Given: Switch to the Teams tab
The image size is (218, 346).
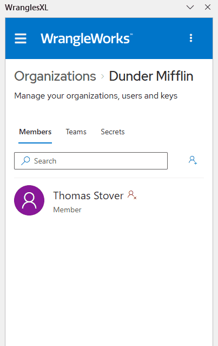Looking at the screenshot, I should [76, 132].
